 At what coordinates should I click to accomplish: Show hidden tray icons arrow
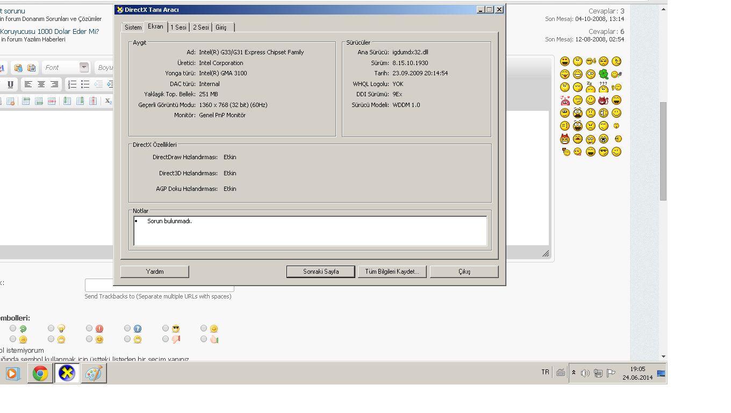[x=574, y=373]
